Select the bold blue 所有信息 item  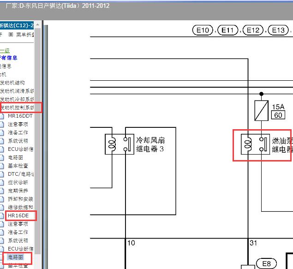[8, 58]
